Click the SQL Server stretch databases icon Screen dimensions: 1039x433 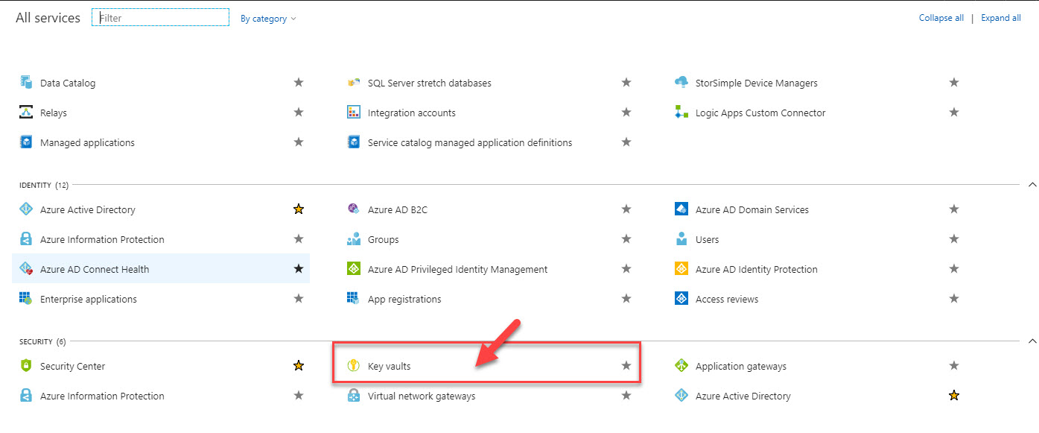354,83
